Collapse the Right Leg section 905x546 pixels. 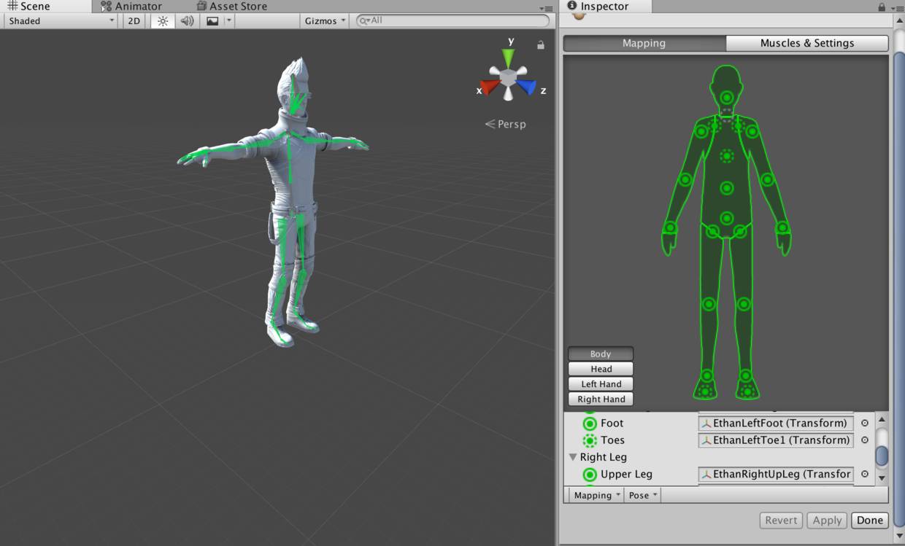coord(573,457)
